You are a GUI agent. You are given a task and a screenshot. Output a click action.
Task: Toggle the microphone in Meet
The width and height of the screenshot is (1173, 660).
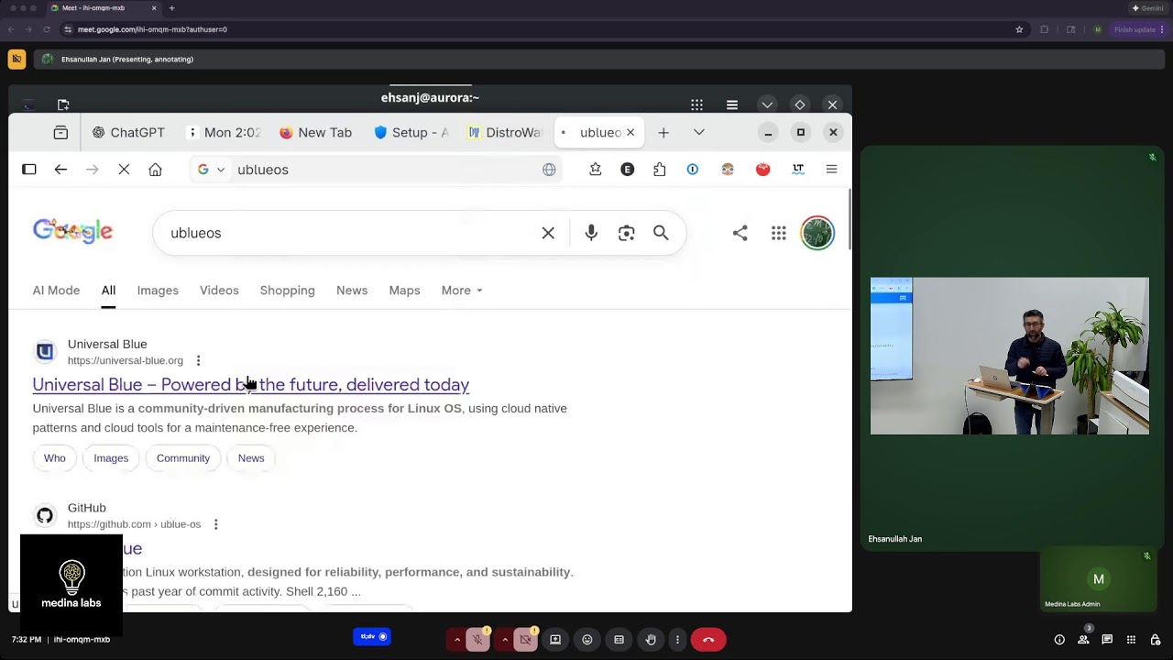click(x=477, y=639)
